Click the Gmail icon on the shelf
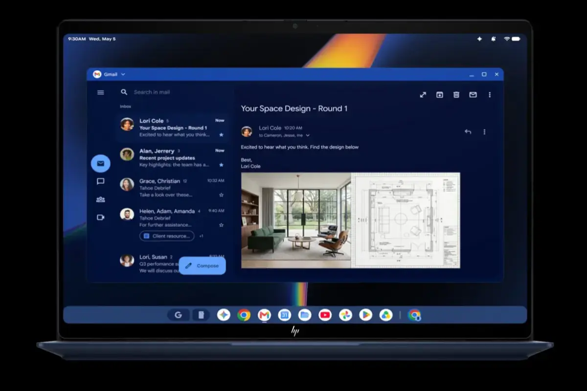 coord(264,315)
